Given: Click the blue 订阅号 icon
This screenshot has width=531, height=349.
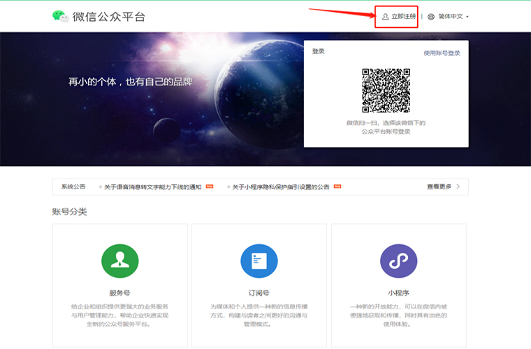Looking at the screenshot, I should coord(259,261).
